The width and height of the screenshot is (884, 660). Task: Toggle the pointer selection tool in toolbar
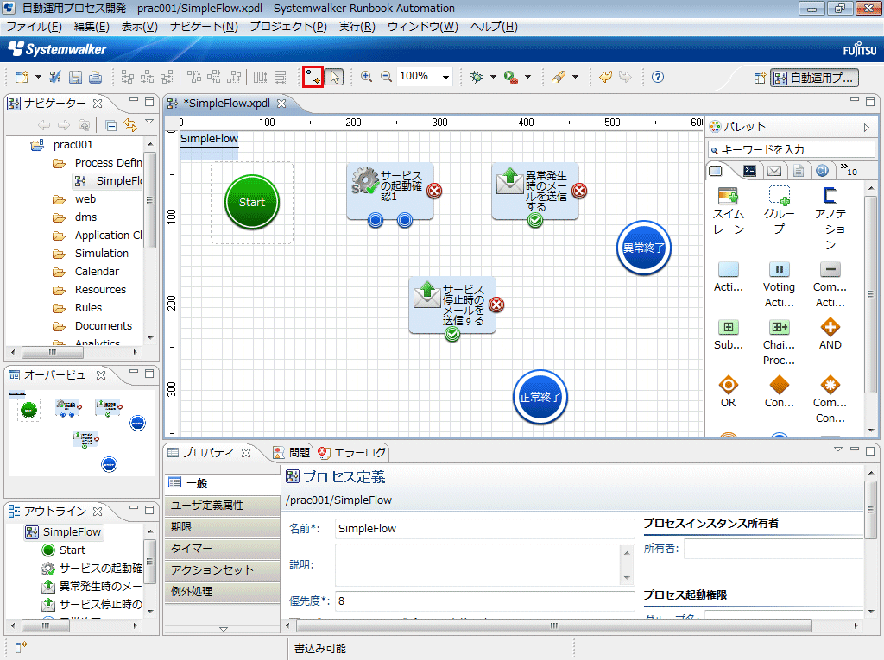tap(335, 77)
